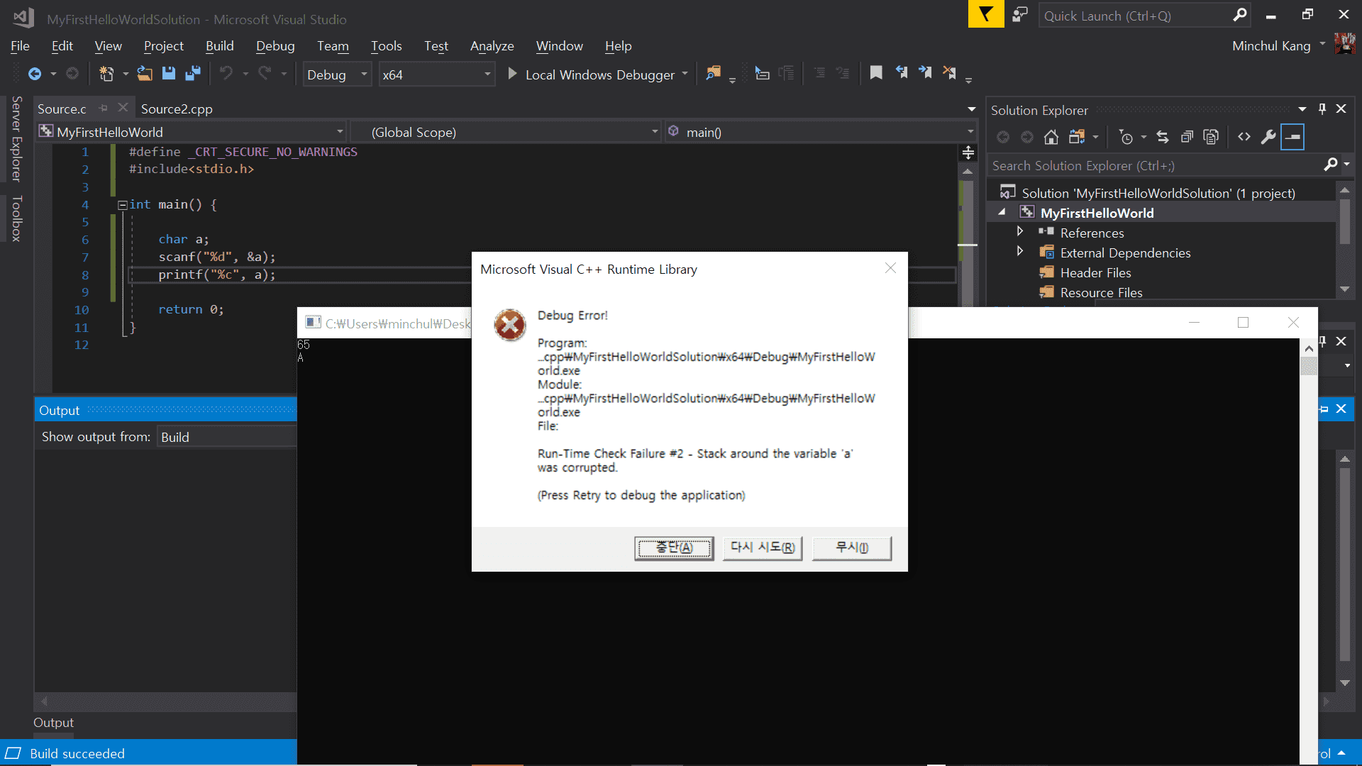1362x766 pixels.
Task: Toggle bookmark on current line
Action: point(876,73)
